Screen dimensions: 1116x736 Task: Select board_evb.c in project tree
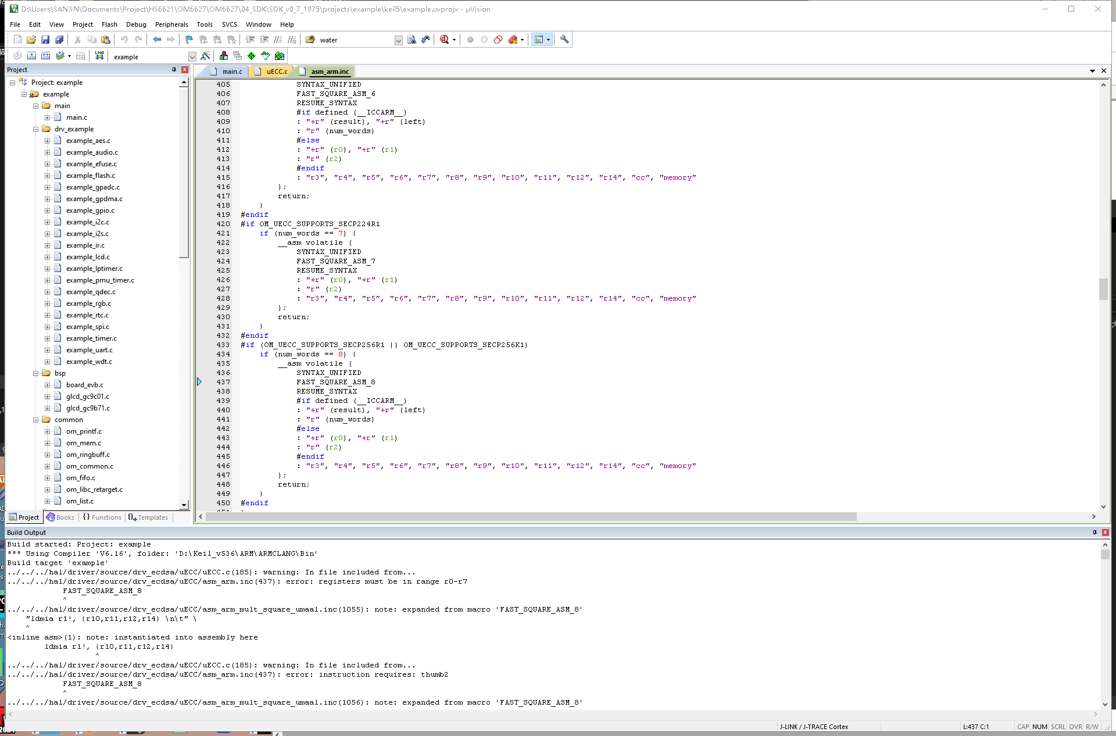pyautogui.click(x=85, y=385)
